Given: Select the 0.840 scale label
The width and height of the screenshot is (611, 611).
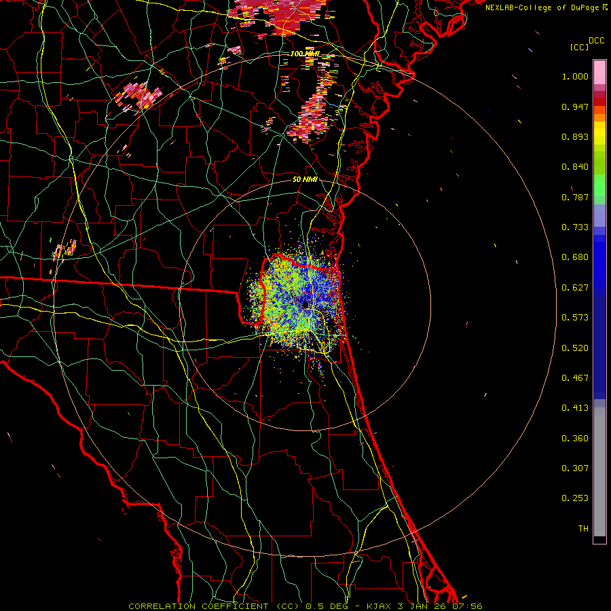Looking at the screenshot, I should (575, 167).
